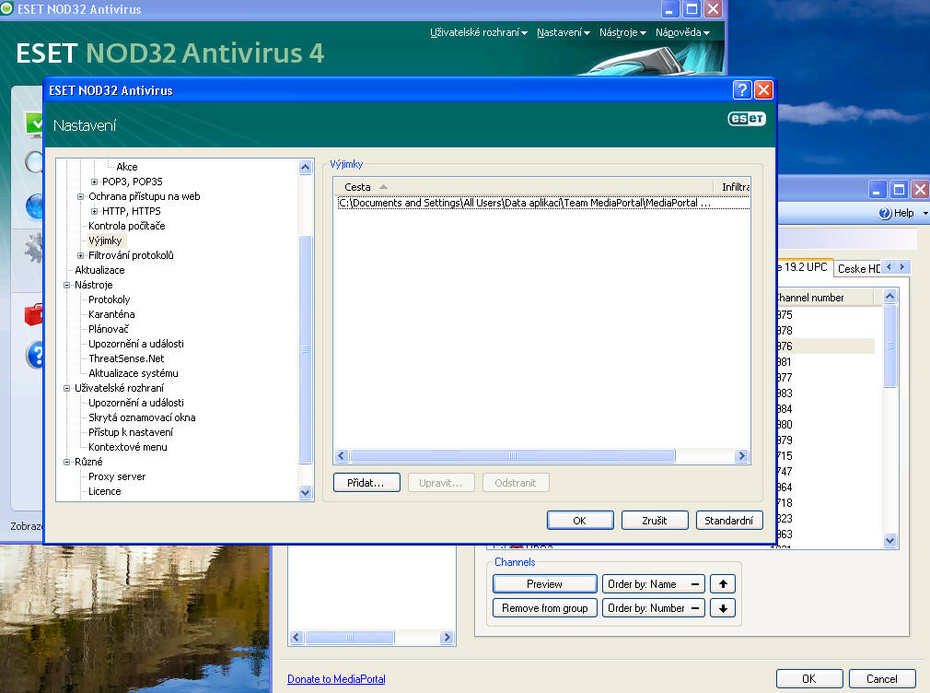Click the Standardní button

[x=729, y=520]
